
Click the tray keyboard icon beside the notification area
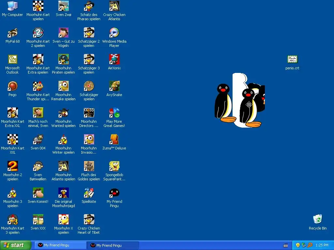point(286,245)
